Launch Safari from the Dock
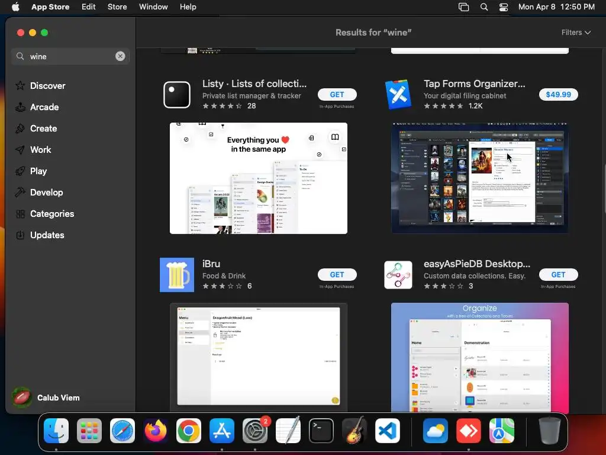606x455 pixels. (x=123, y=431)
